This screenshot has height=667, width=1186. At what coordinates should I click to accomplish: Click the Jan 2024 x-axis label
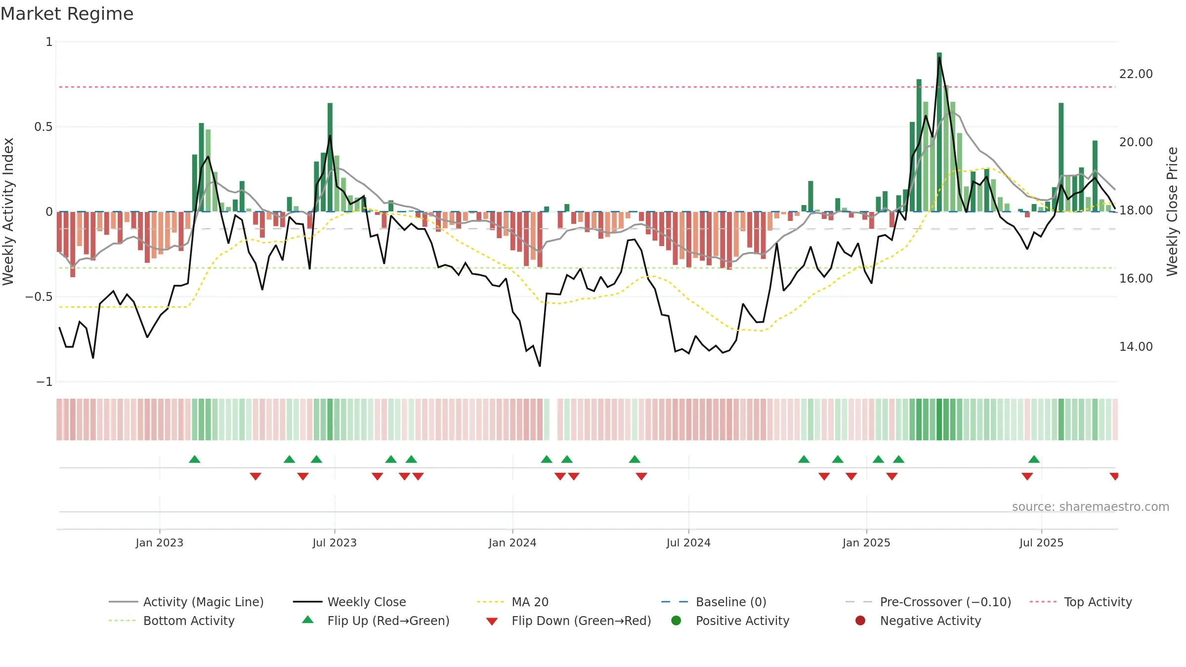point(512,542)
